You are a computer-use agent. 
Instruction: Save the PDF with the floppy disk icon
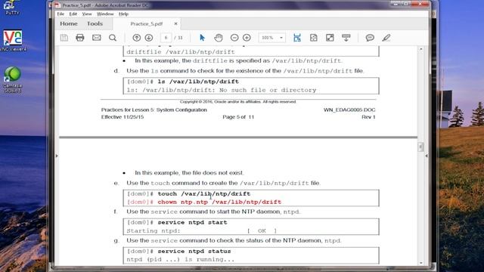click(x=64, y=38)
